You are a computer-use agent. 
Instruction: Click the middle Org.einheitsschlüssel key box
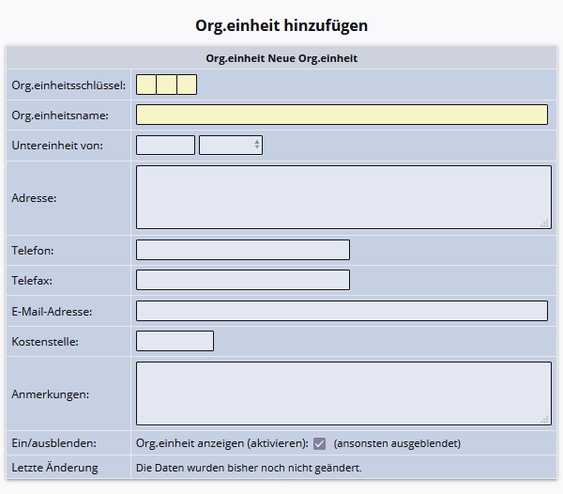167,85
